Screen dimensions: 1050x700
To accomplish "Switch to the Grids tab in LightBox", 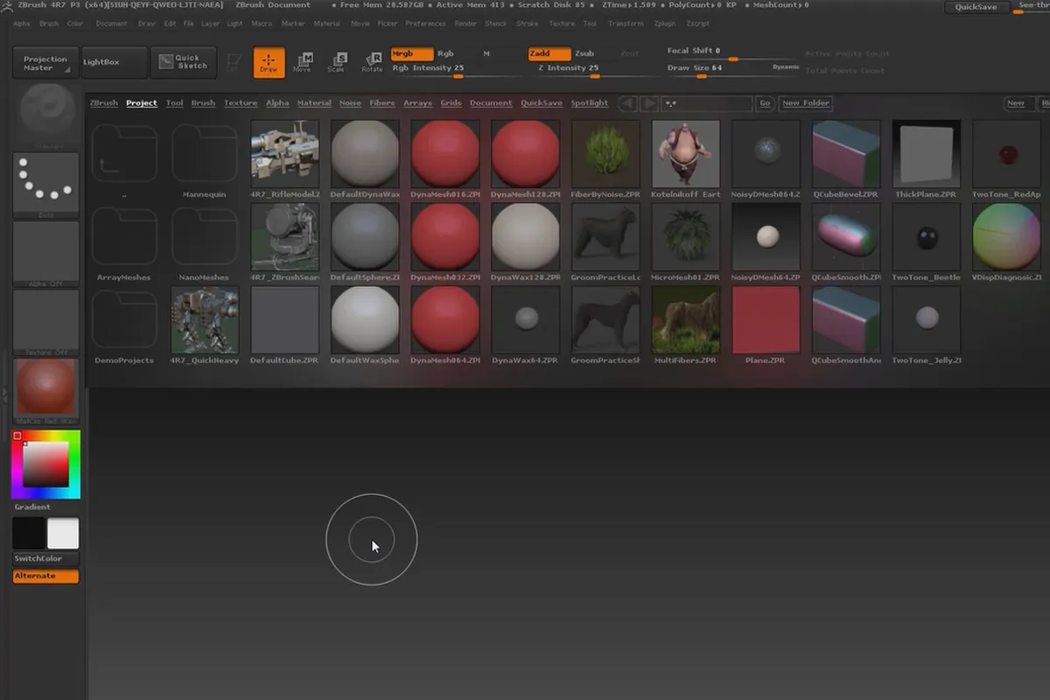I will coord(451,103).
